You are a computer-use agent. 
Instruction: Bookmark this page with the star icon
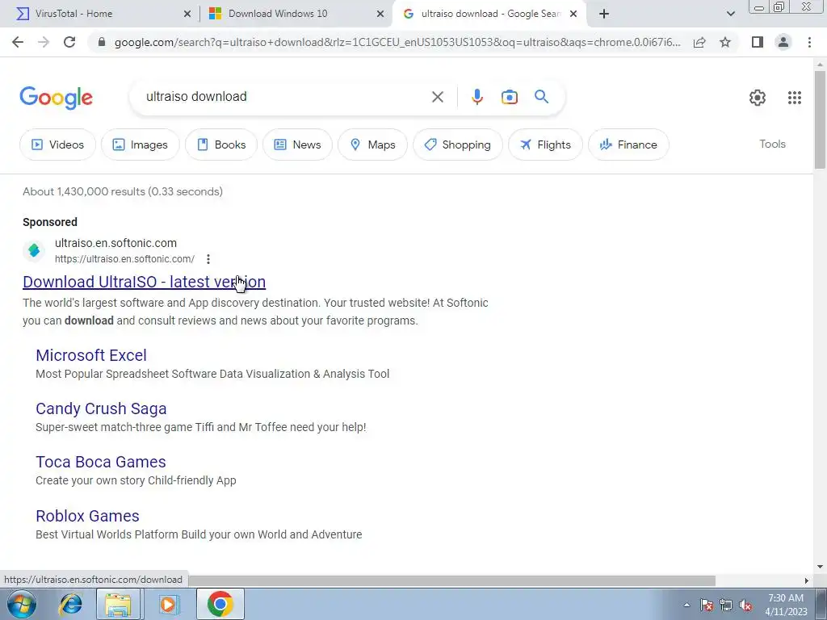(725, 42)
